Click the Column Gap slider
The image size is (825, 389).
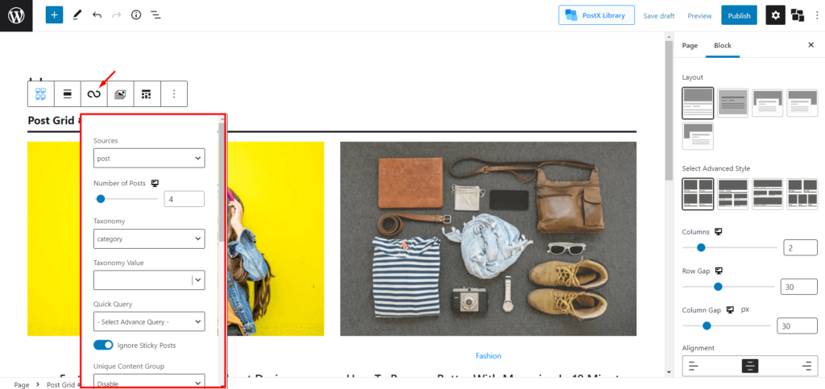pos(727,326)
